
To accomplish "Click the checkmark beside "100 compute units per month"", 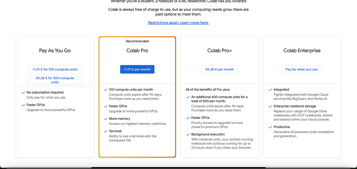I will (106, 90).
